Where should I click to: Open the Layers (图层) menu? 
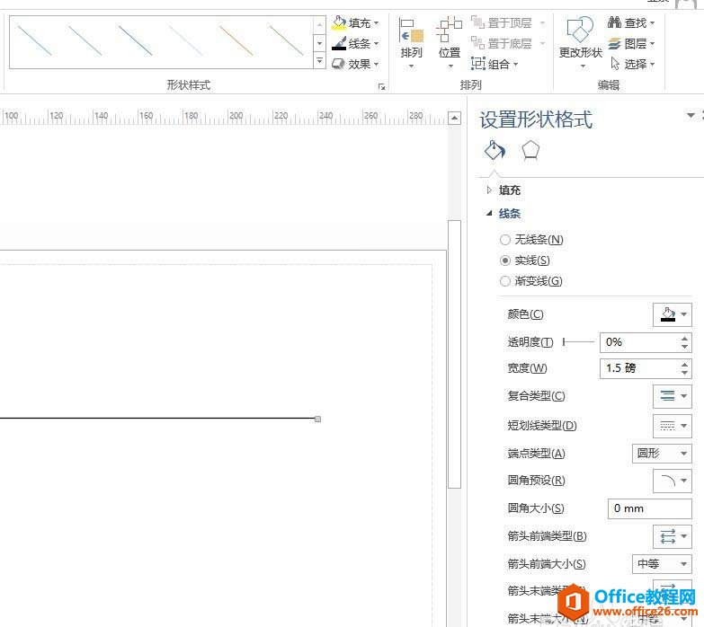click(x=633, y=43)
